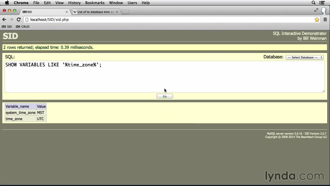This screenshot has height=186, width=330.
Task: Click the MST value cell
Action: [x=41, y=113]
